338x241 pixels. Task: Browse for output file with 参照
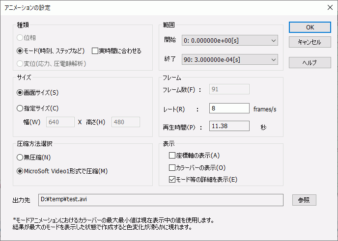304,200
